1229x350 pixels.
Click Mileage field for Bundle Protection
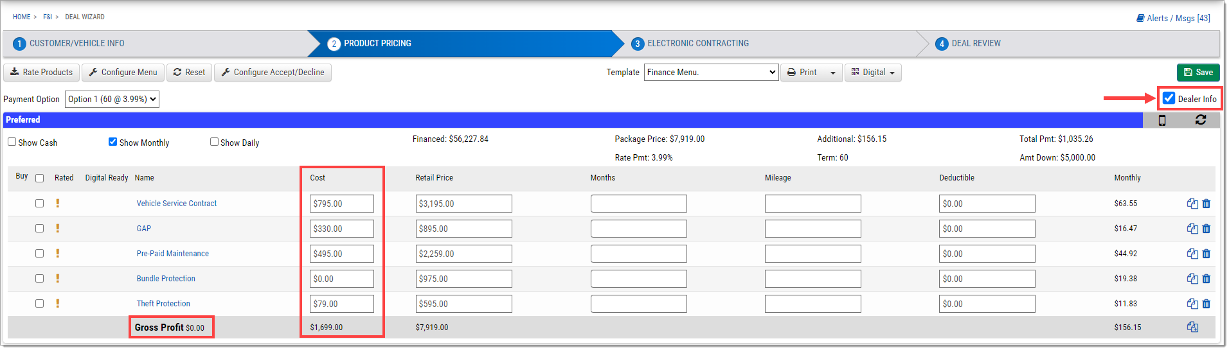(x=813, y=279)
